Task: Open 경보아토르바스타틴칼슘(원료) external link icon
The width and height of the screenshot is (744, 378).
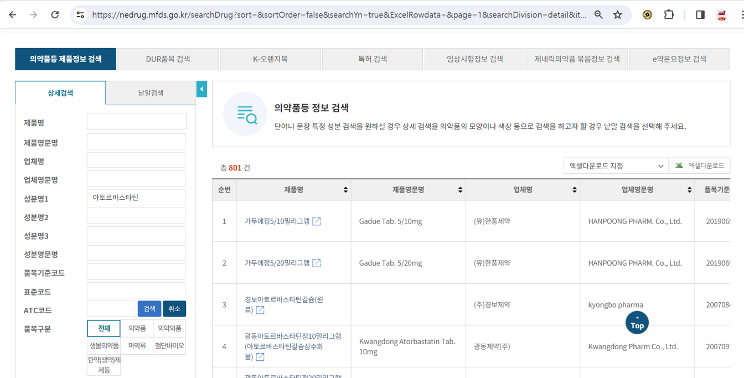Action: click(x=260, y=310)
